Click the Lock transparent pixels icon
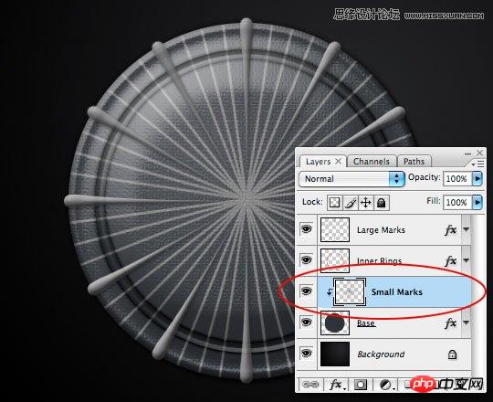 pos(334,202)
